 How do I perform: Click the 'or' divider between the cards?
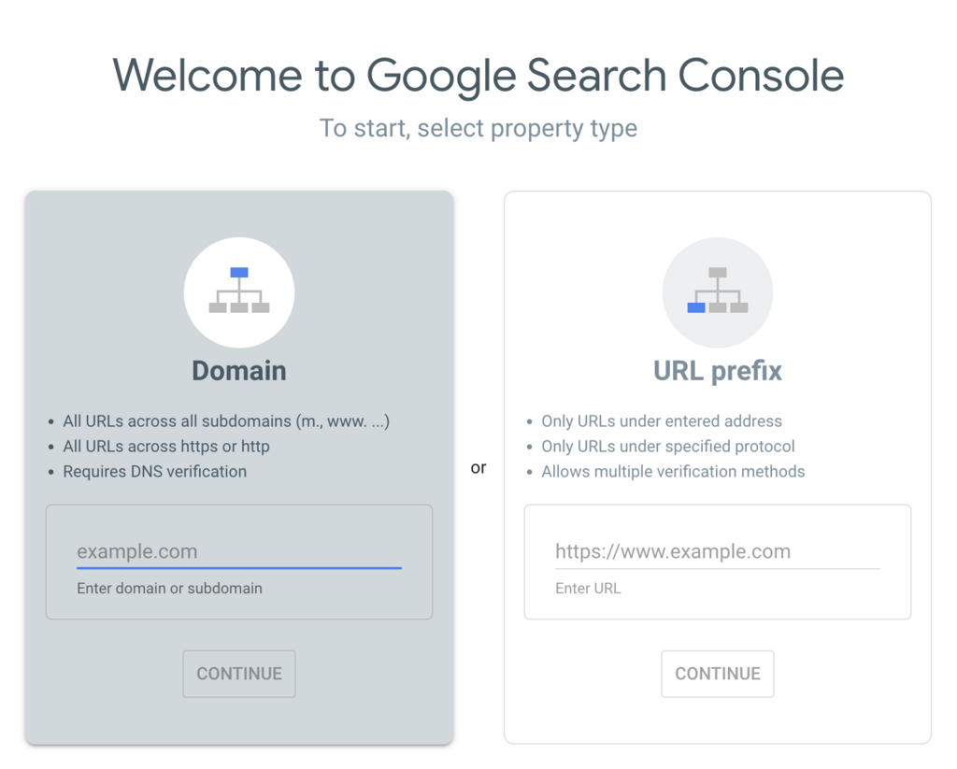click(x=478, y=467)
